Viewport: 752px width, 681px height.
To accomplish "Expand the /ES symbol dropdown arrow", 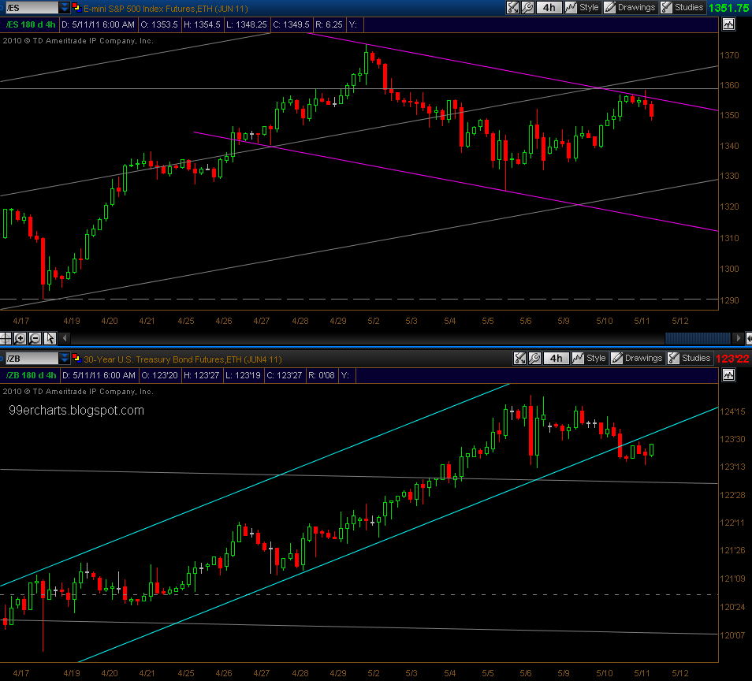I will point(64,7).
